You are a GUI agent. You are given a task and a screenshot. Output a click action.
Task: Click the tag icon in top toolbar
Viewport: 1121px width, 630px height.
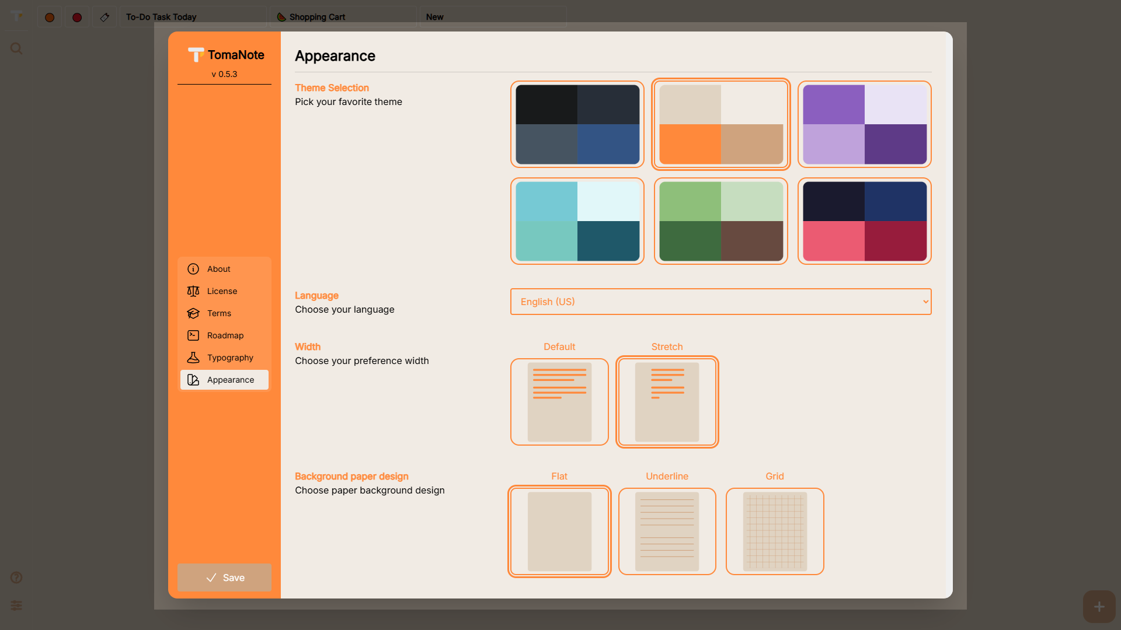(105, 17)
